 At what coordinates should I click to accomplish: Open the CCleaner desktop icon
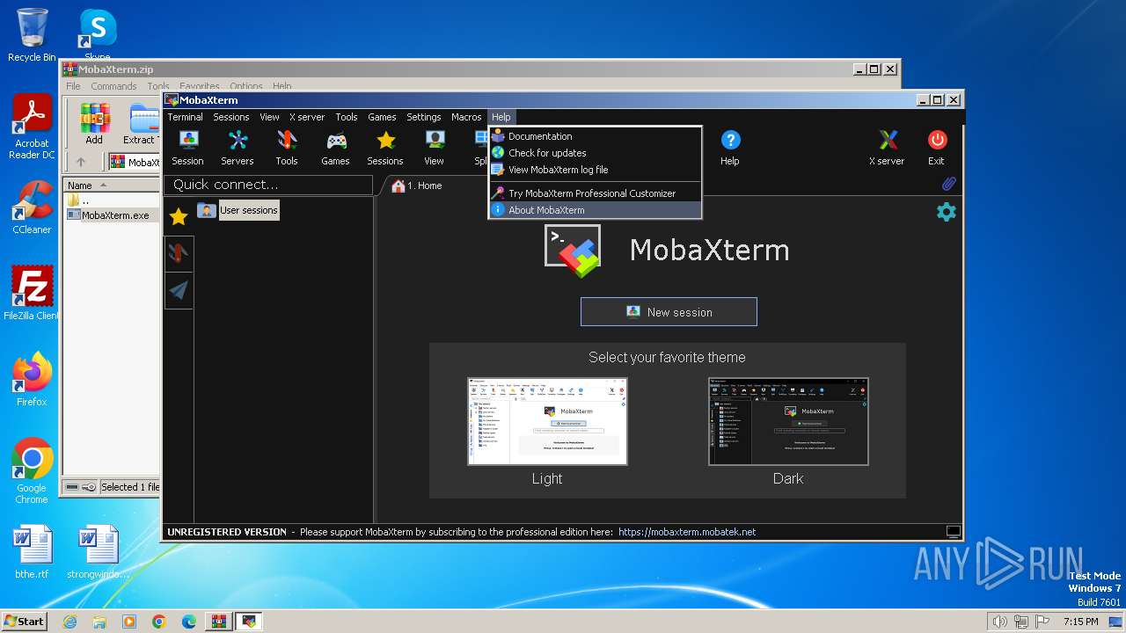(x=32, y=207)
